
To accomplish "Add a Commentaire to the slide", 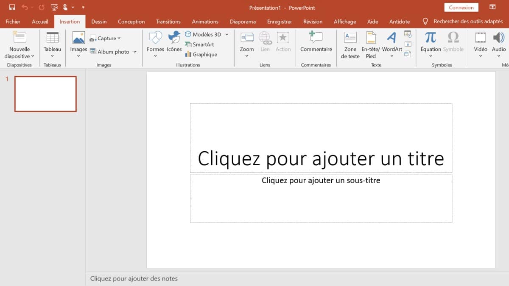I will (x=316, y=38).
